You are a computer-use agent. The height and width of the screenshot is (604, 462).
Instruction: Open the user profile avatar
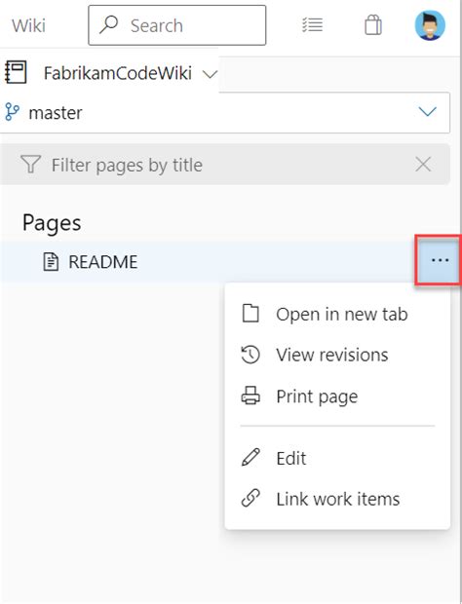click(430, 25)
